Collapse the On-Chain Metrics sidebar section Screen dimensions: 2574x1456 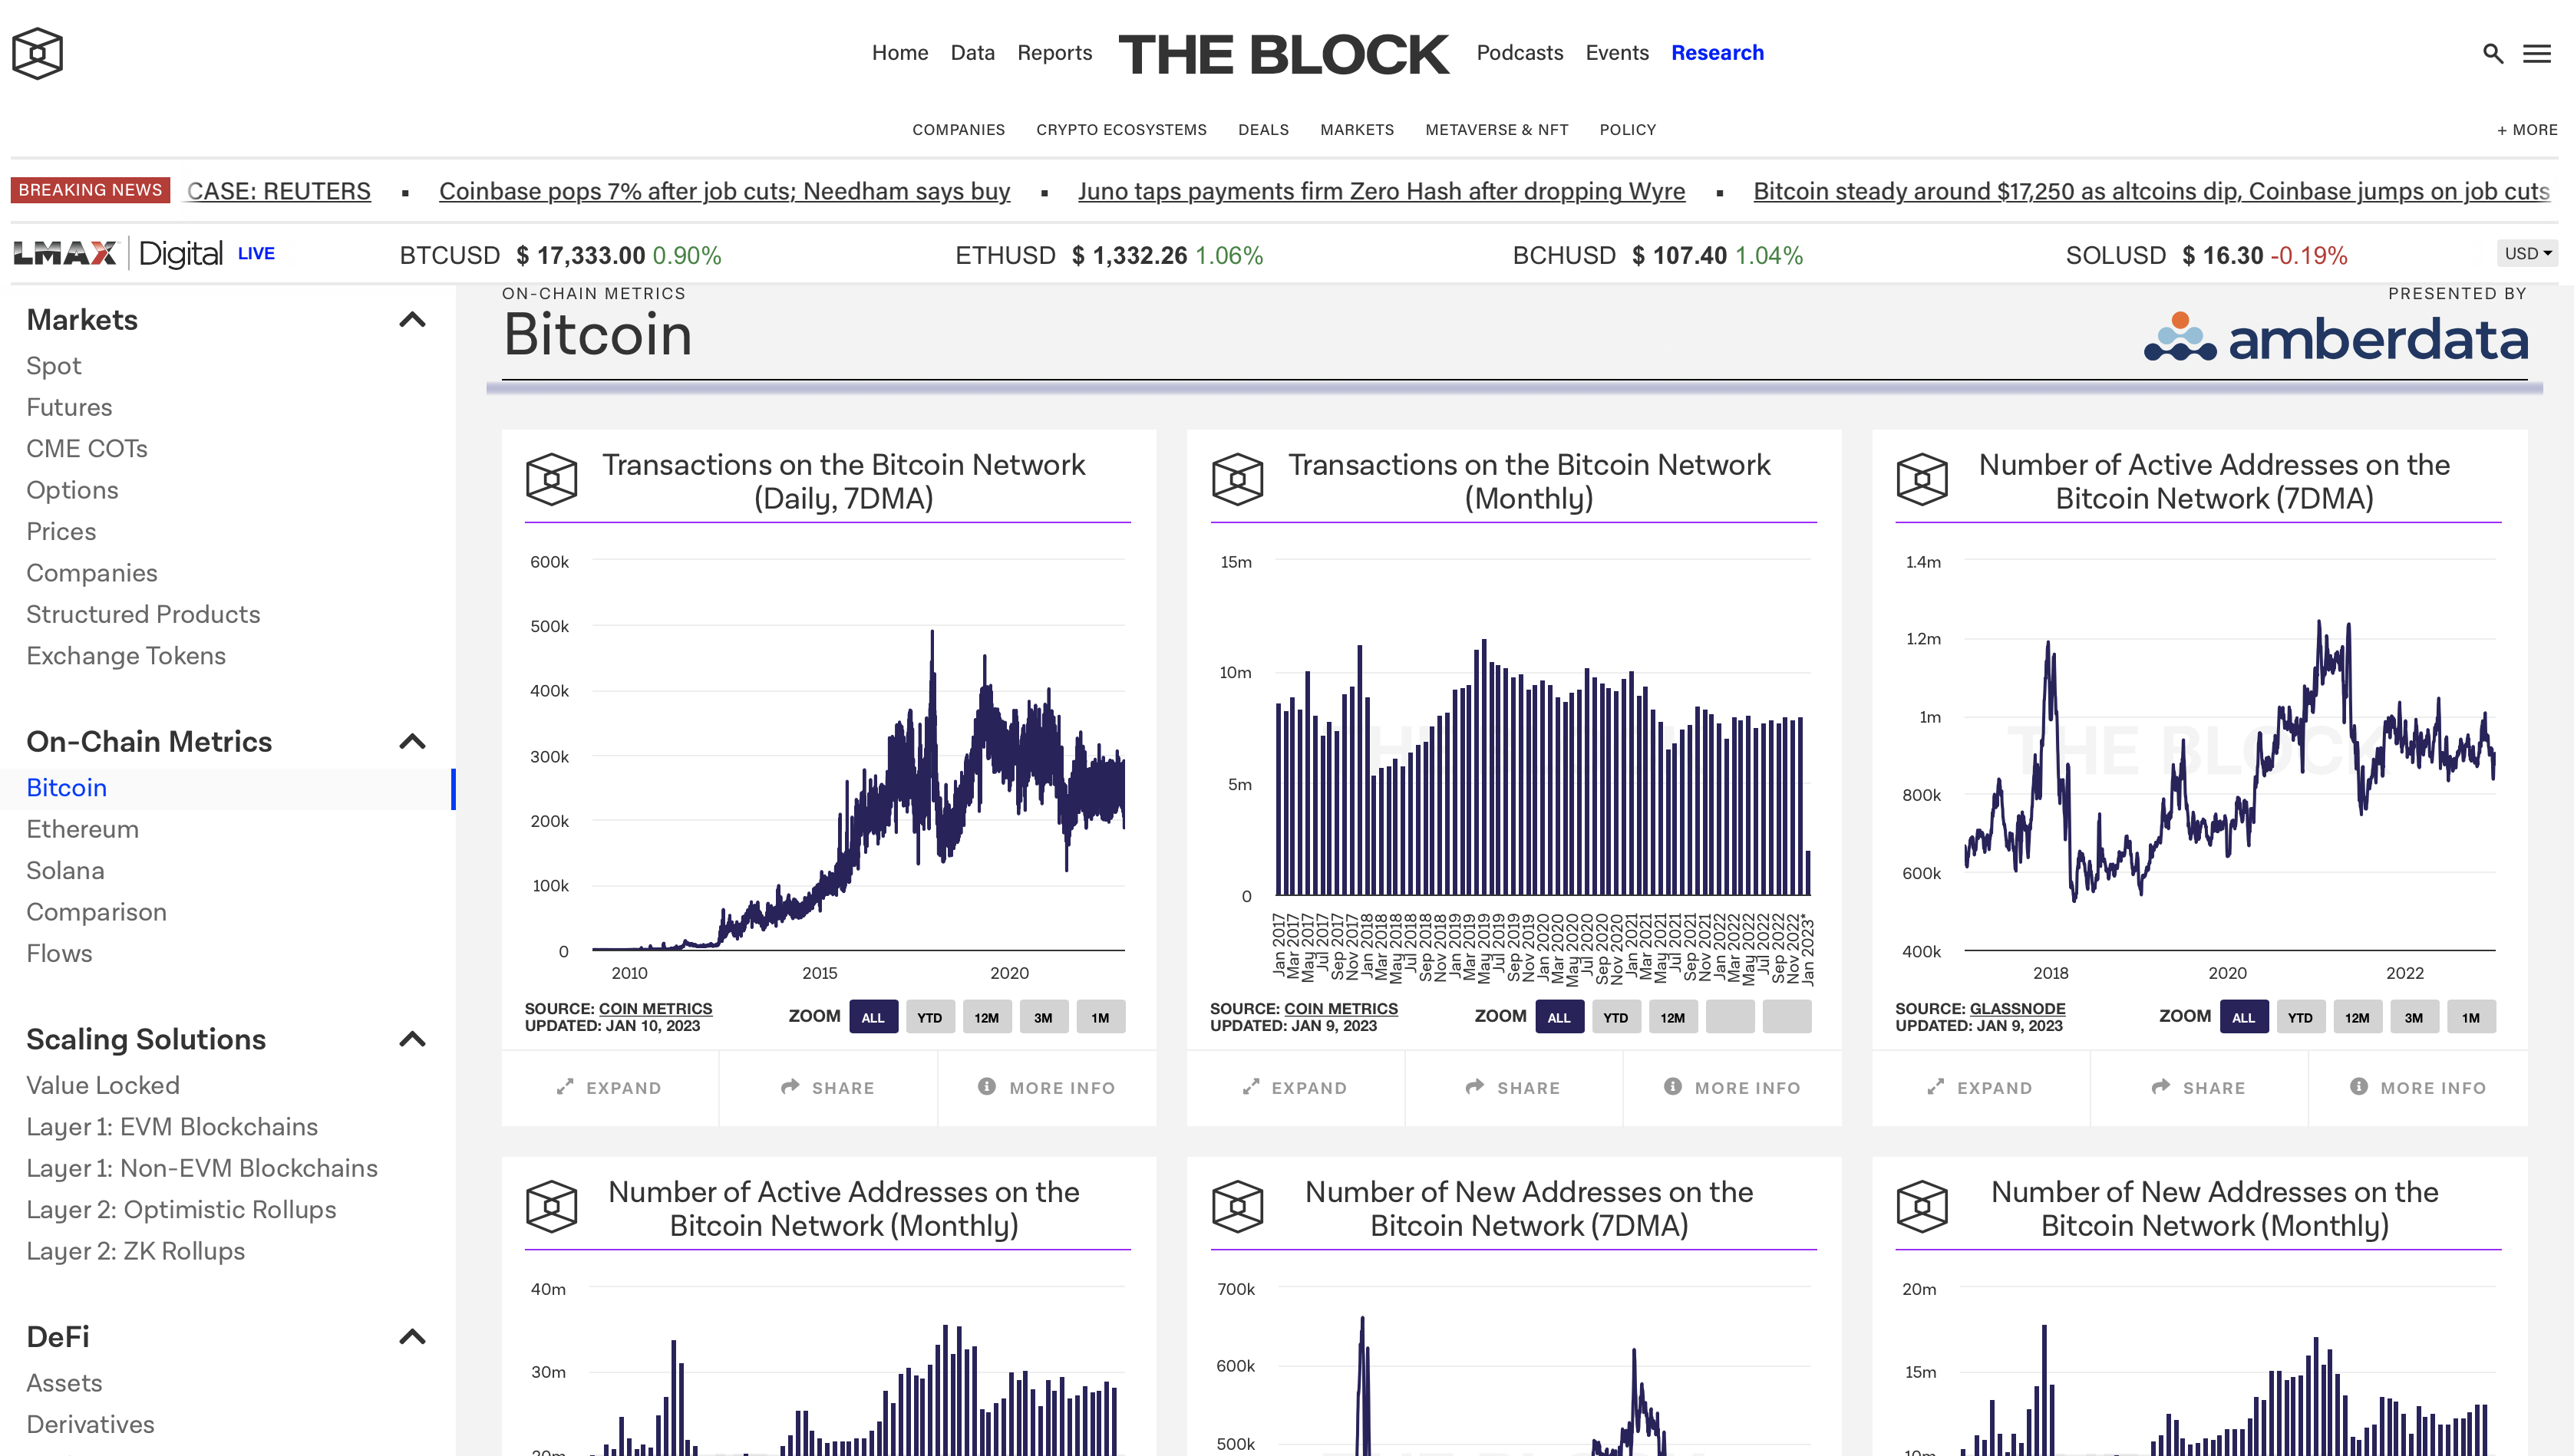[412, 742]
